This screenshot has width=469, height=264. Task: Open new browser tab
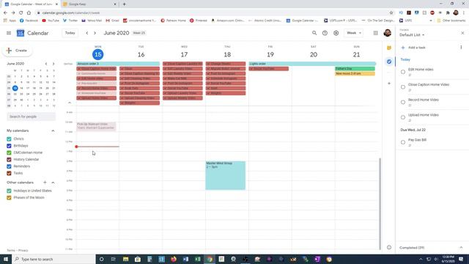[x=124, y=4]
